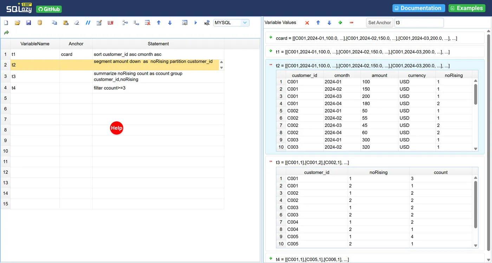Open the MYSQL dialect dropdown
The image size is (492, 263).
[231, 23]
